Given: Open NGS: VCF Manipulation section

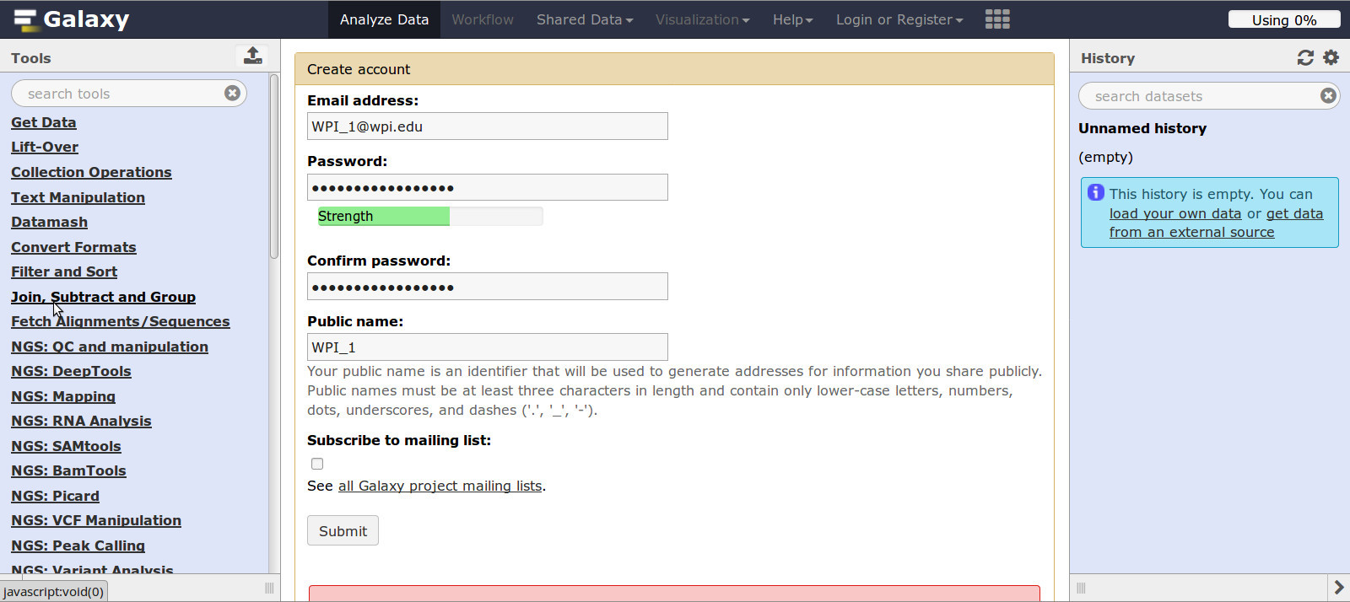Looking at the screenshot, I should point(96,520).
